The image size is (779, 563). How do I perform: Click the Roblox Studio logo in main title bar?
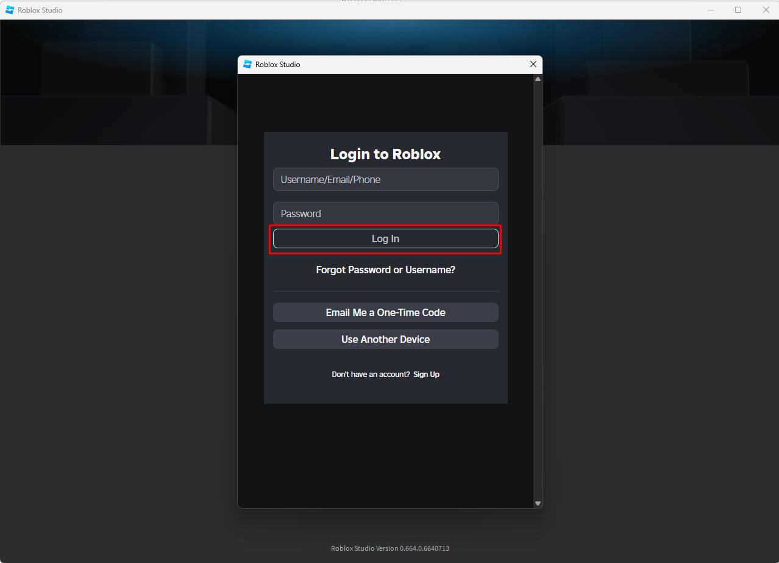coord(10,10)
